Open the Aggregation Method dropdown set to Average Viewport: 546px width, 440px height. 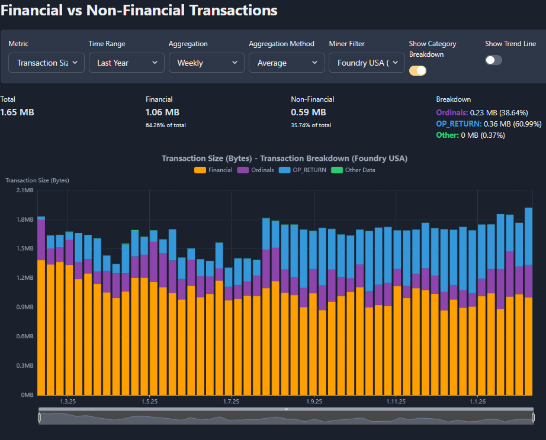pos(287,63)
